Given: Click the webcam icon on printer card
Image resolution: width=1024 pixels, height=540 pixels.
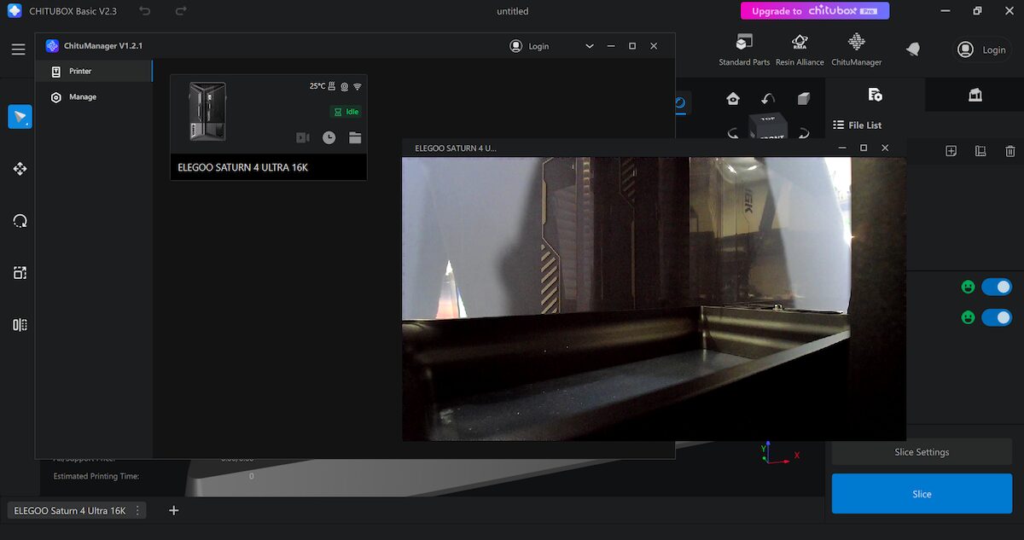Looking at the screenshot, I should point(344,86).
